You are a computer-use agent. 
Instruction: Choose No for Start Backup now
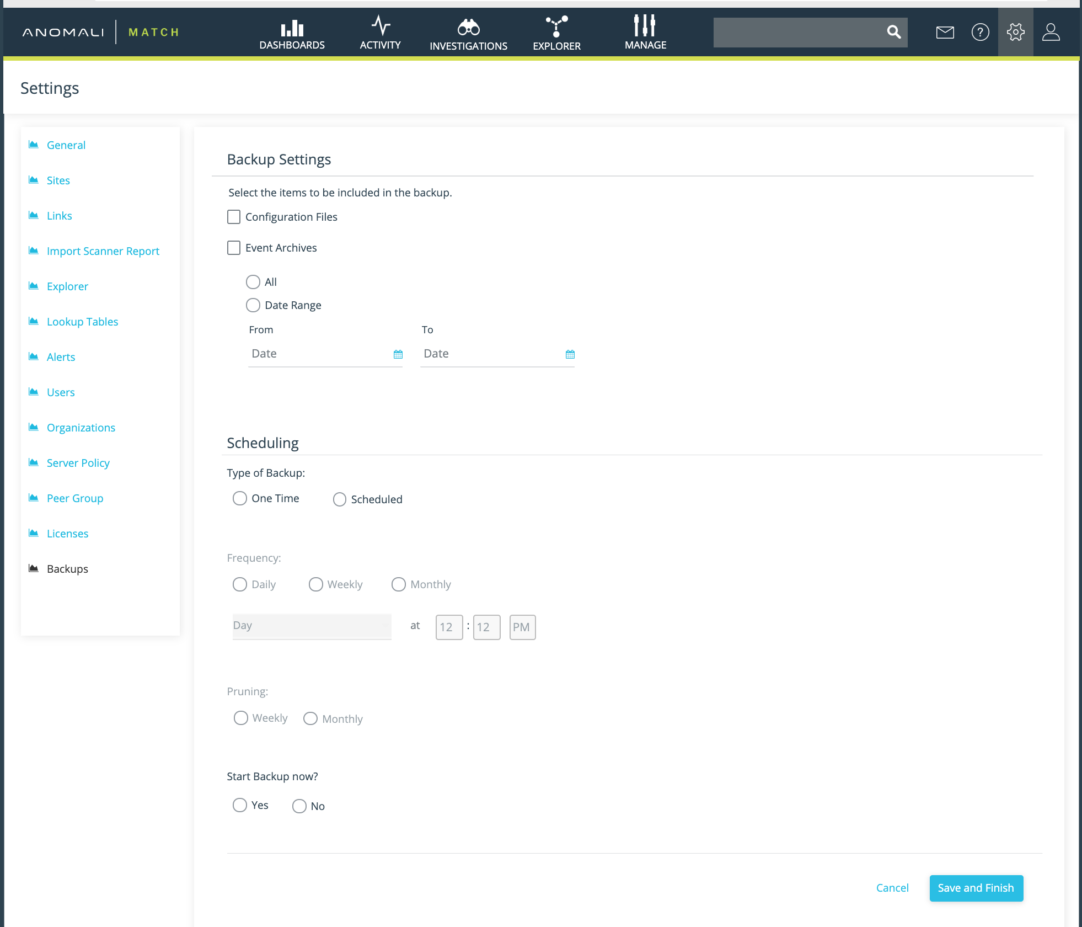point(299,806)
